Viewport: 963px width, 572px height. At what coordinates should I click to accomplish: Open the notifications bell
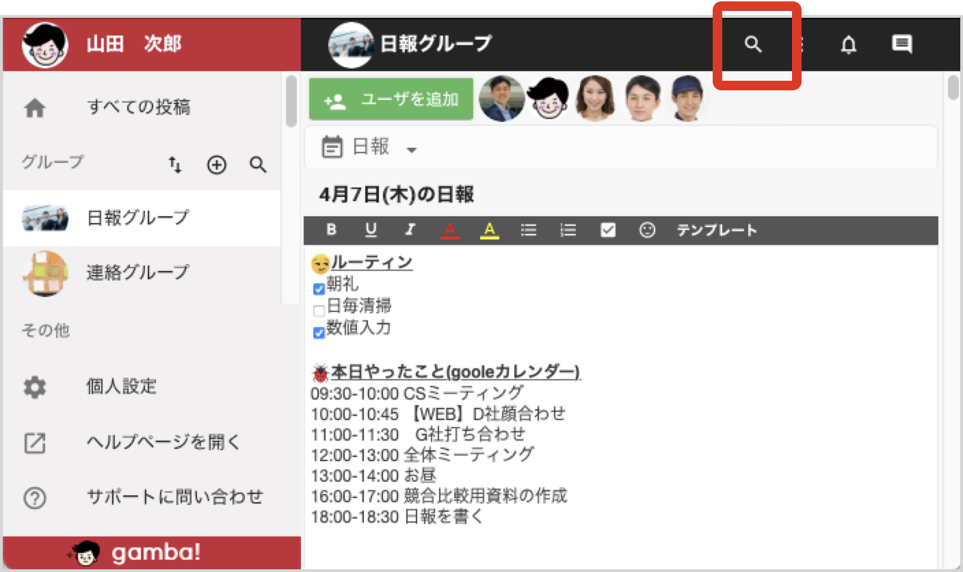[x=849, y=45]
